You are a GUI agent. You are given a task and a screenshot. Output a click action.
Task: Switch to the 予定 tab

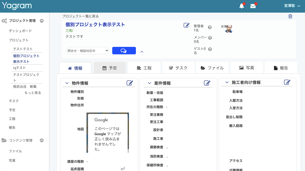click(x=110, y=68)
